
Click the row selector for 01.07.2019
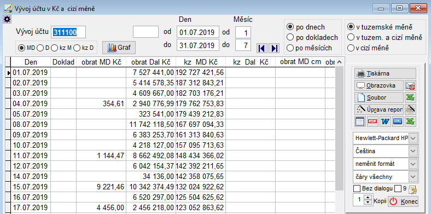click(x=8, y=73)
